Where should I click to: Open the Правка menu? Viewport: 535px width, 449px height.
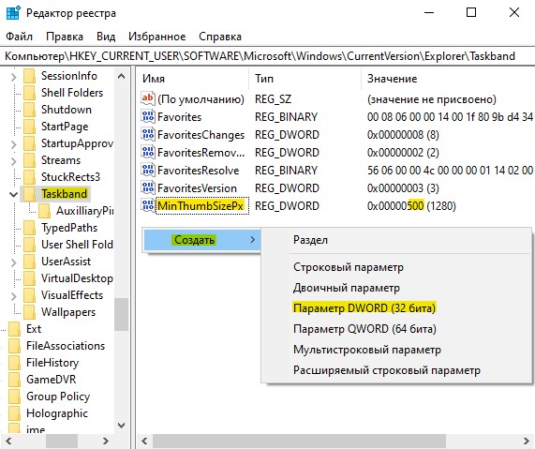click(65, 37)
